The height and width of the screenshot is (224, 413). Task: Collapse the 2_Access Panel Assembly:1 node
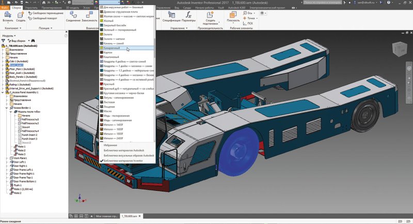click(x=3, y=92)
